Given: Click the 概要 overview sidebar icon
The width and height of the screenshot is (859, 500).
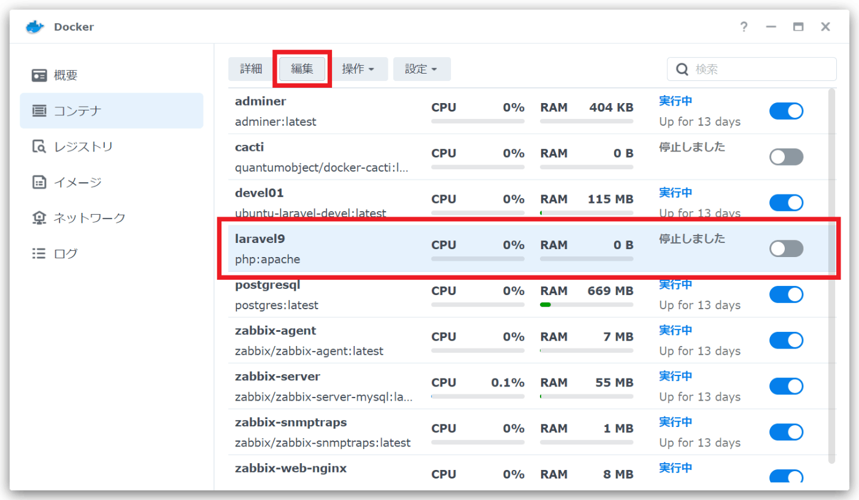Looking at the screenshot, I should [x=39, y=75].
